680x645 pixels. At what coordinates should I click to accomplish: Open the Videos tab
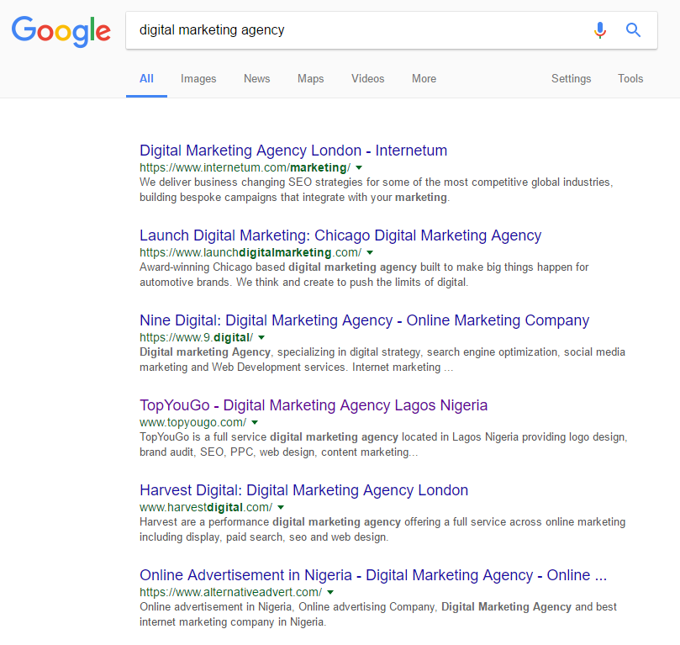pyautogui.click(x=368, y=78)
